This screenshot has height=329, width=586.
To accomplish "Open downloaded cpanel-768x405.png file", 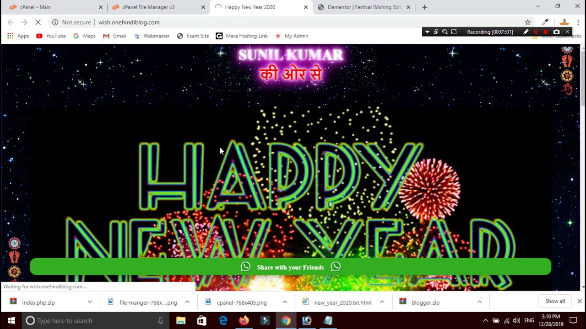I will tap(242, 302).
